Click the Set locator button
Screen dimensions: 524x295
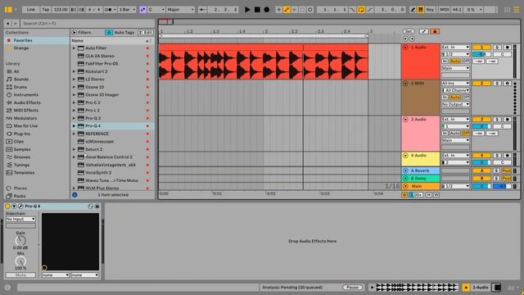[409, 31]
